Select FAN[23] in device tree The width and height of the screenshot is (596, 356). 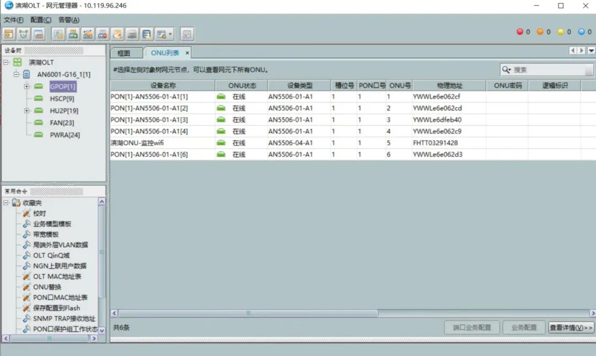click(62, 123)
